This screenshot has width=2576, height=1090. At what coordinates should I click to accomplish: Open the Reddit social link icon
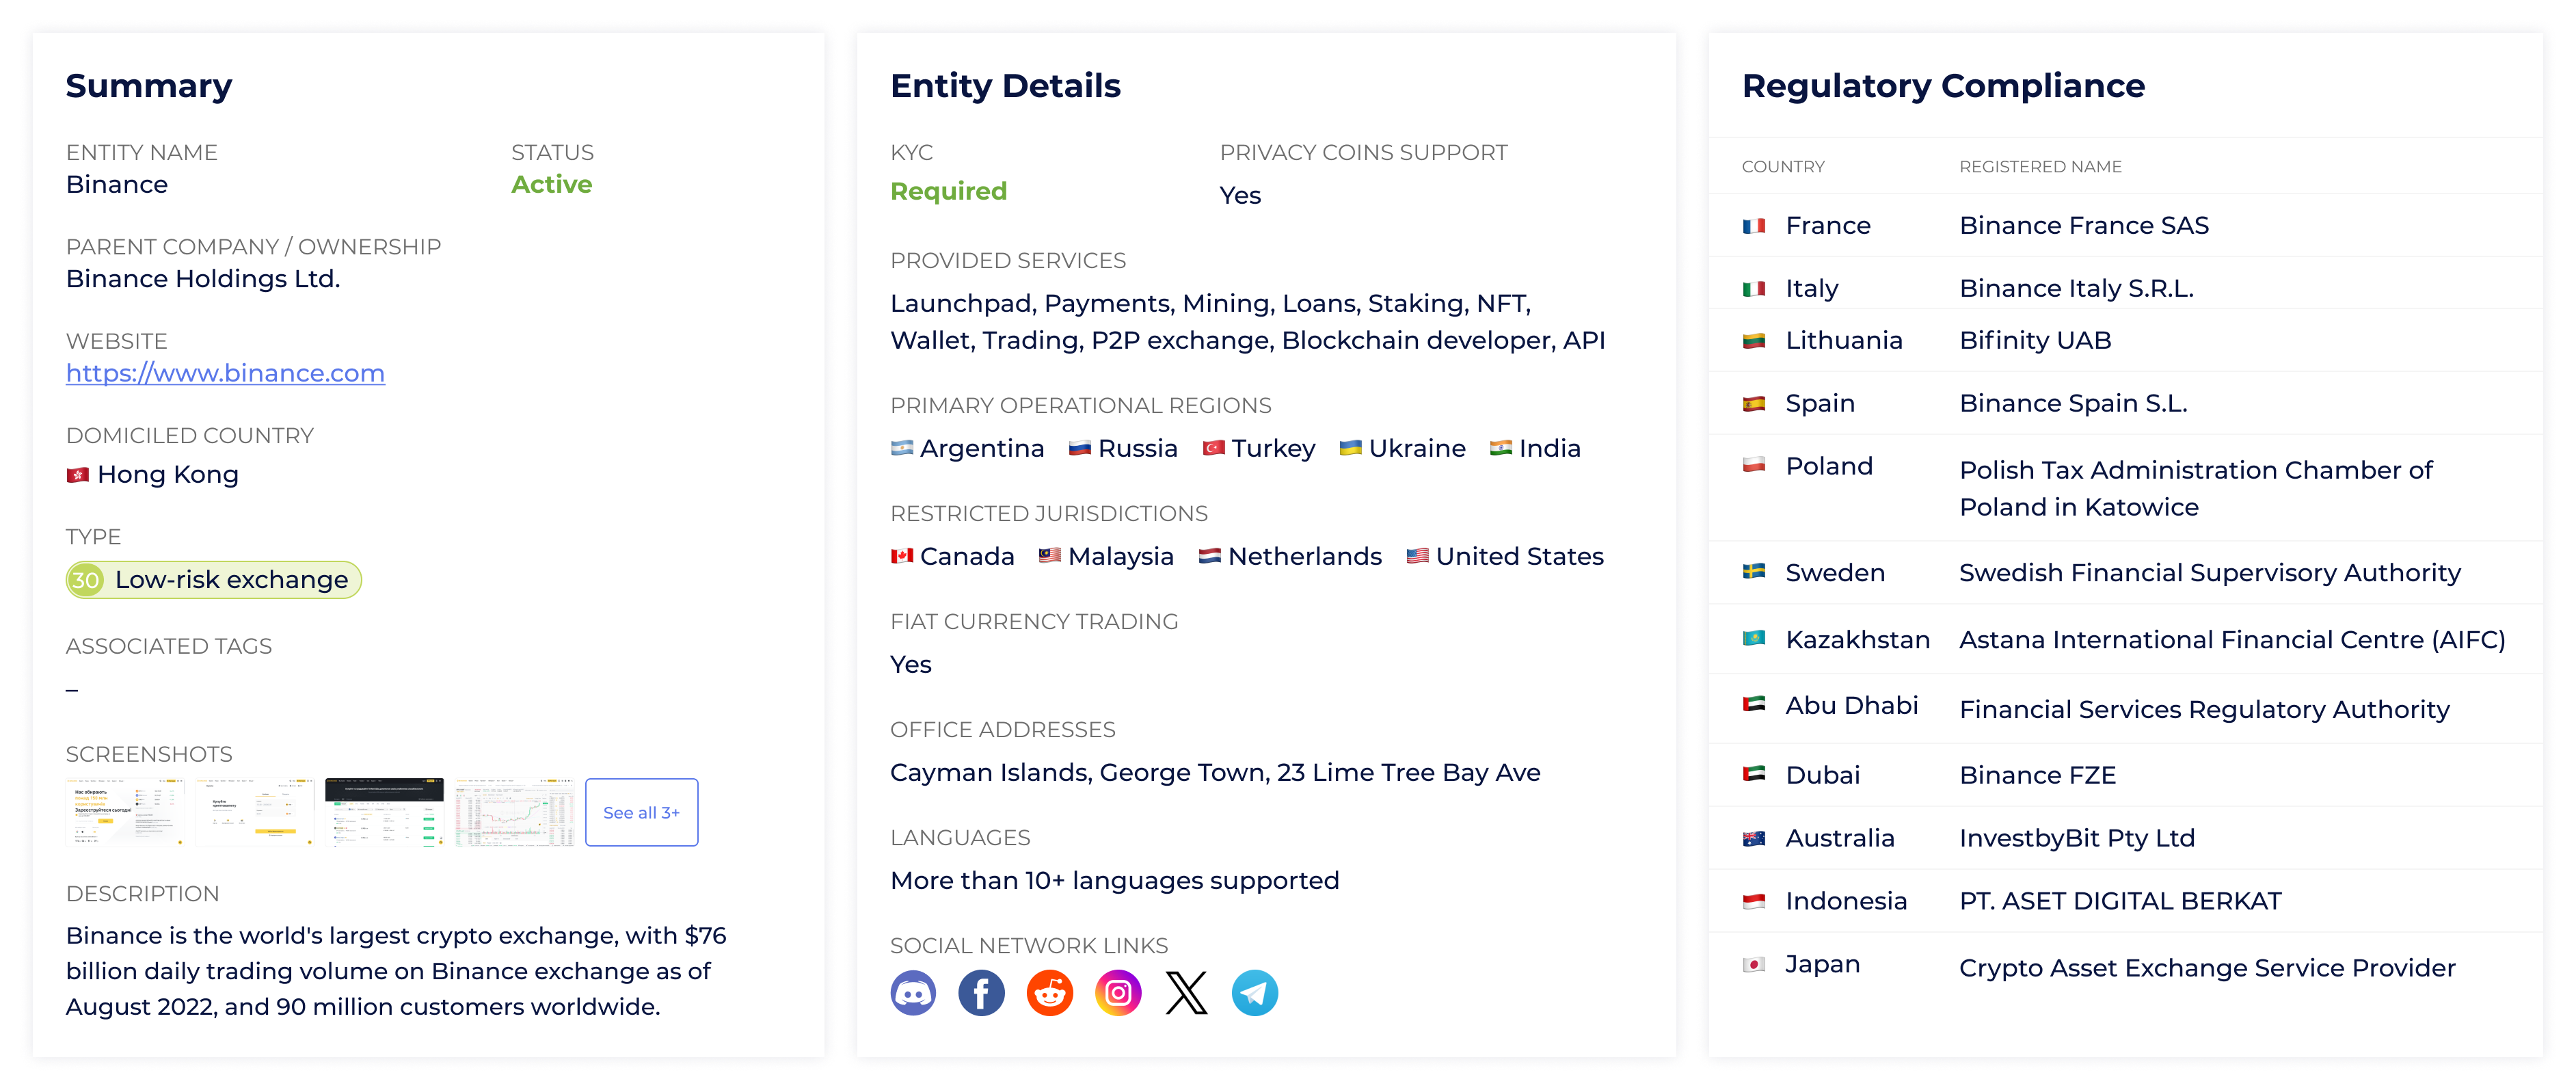(x=1050, y=993)
